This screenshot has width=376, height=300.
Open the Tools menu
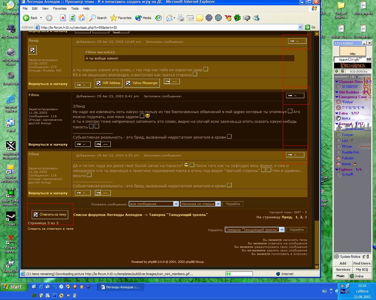(x=75, y=8)
